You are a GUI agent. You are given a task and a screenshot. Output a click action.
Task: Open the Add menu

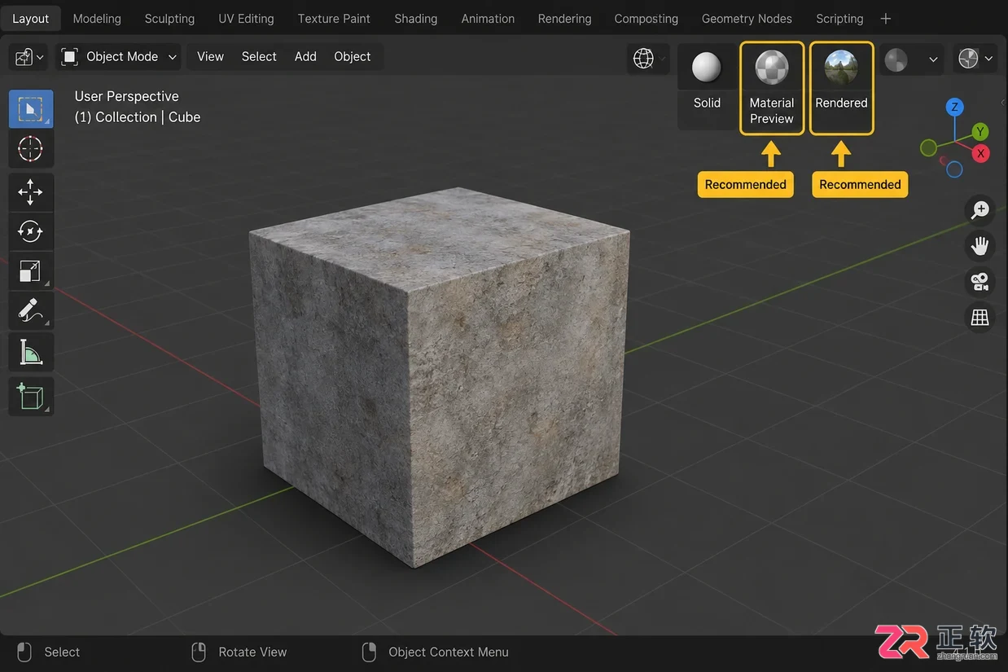(x=305, y=56)
